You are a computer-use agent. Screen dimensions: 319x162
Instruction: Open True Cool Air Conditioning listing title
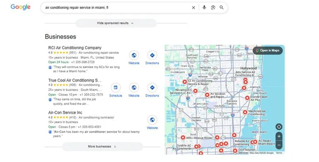[75, 80]
